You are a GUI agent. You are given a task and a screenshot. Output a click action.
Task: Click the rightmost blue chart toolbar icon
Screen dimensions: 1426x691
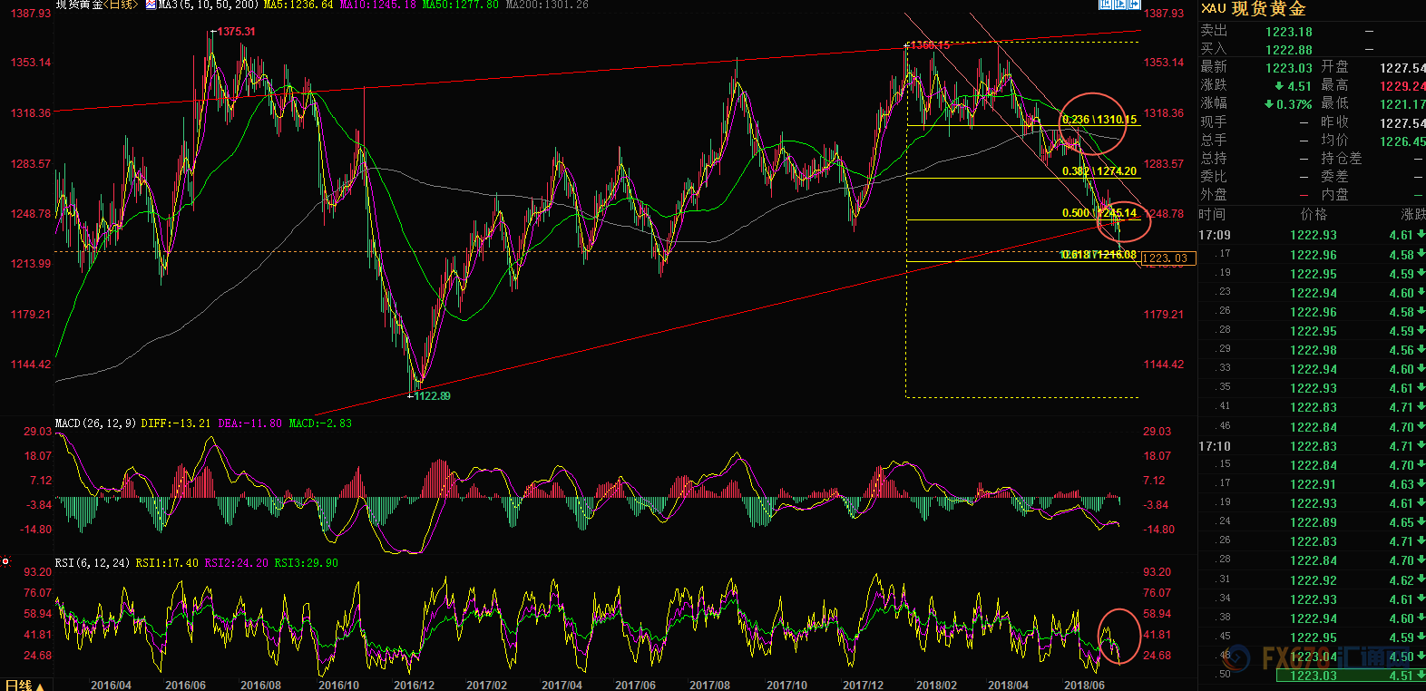tap(1134, 4)
